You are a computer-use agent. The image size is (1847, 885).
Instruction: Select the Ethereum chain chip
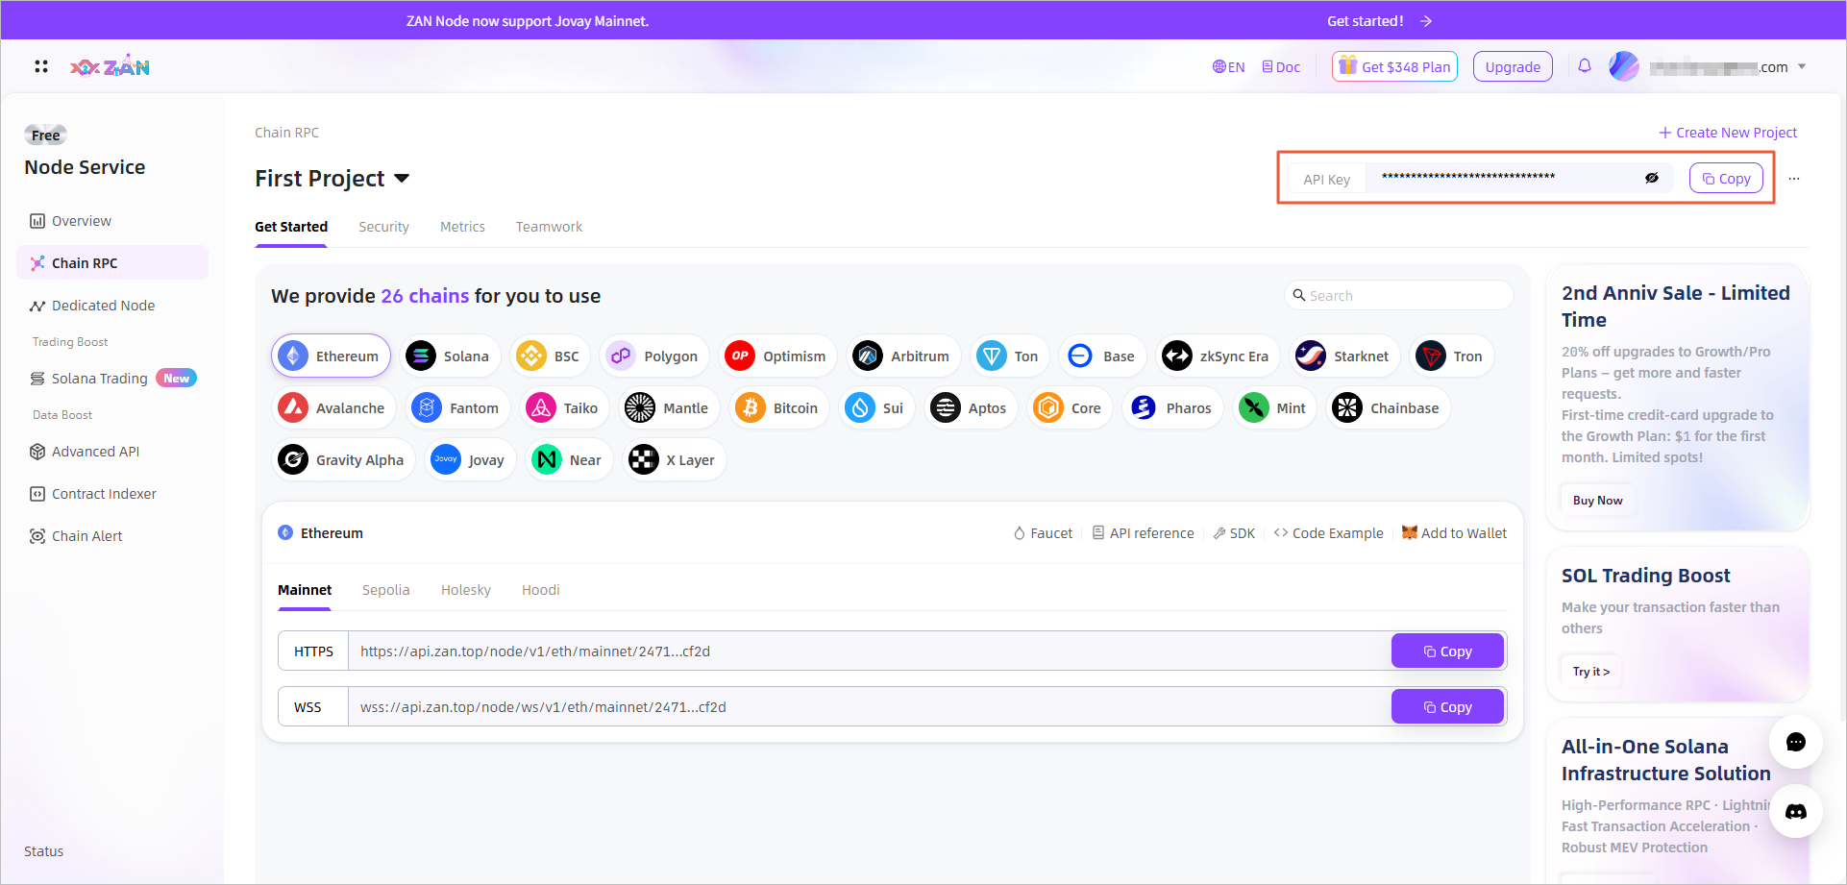coord(331,356)
